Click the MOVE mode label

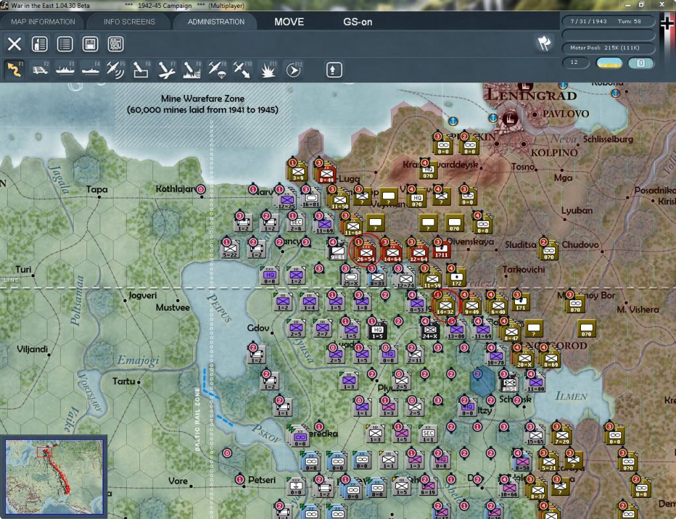(289, 22)
